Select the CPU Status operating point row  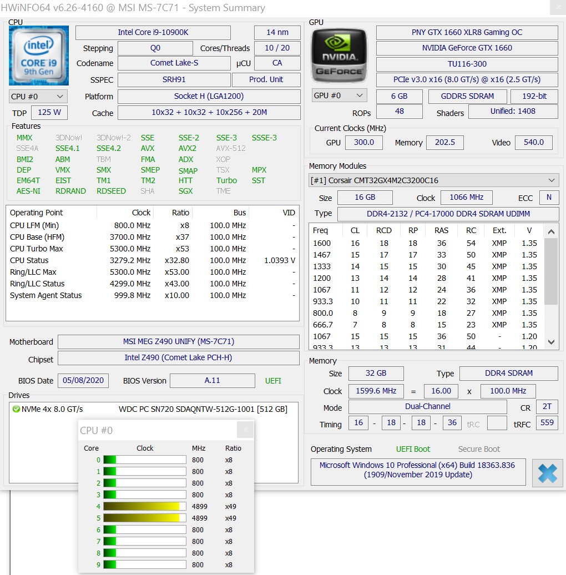pyautogui.click(x=153, y=260)
